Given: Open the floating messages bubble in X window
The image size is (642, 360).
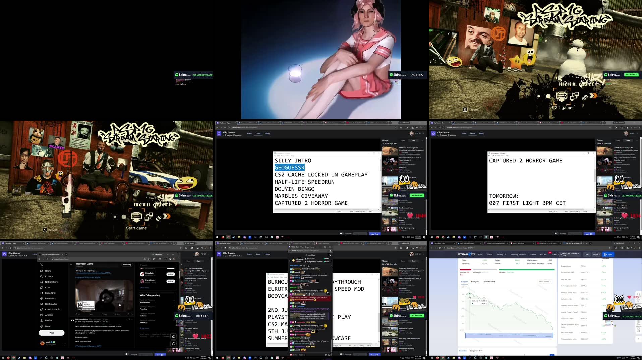Looking at the screenshot, I should 173,344.
